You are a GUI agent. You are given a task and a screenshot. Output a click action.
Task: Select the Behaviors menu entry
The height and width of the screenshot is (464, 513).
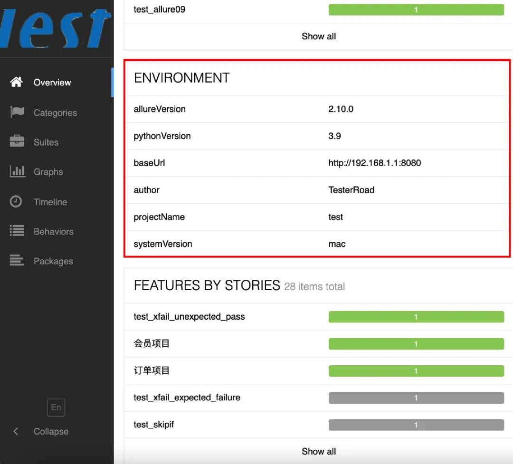[53, 231]
